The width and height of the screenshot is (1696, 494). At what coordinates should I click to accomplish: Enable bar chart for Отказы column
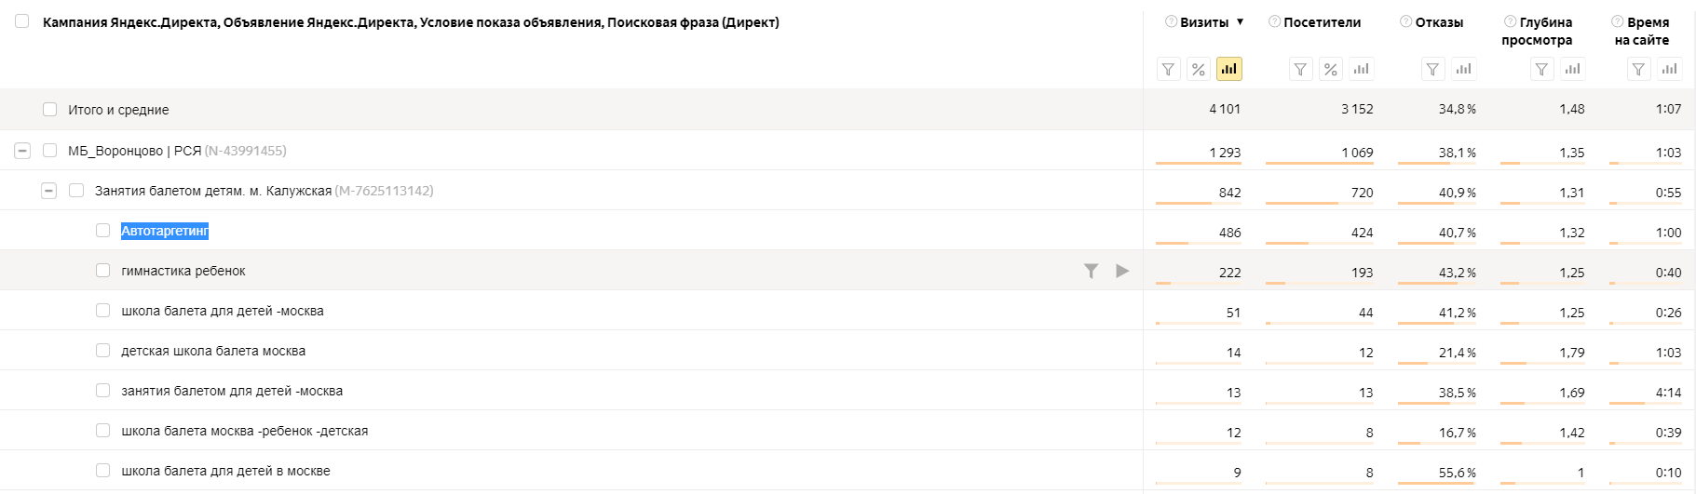tap(1464, 69)
